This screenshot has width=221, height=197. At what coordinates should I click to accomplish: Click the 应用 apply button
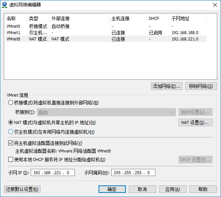click(x=173, y=189)
